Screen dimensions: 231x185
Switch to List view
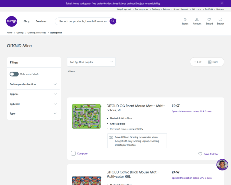pos(197,62)
